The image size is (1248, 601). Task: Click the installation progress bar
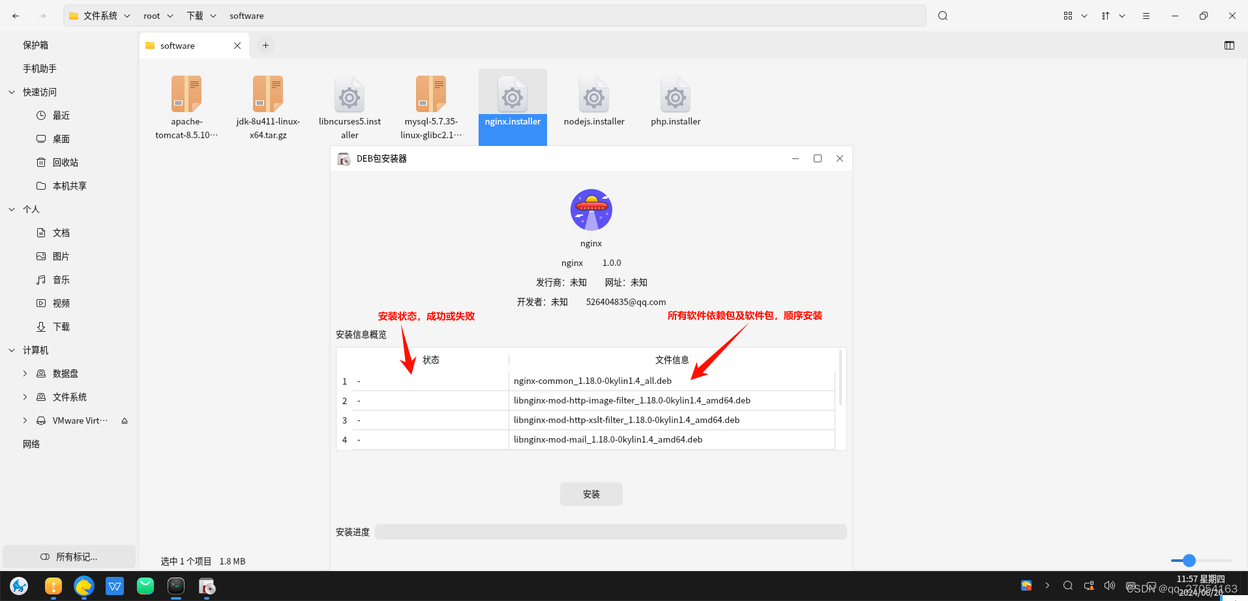pyautogui.click(x=610, y=532)
